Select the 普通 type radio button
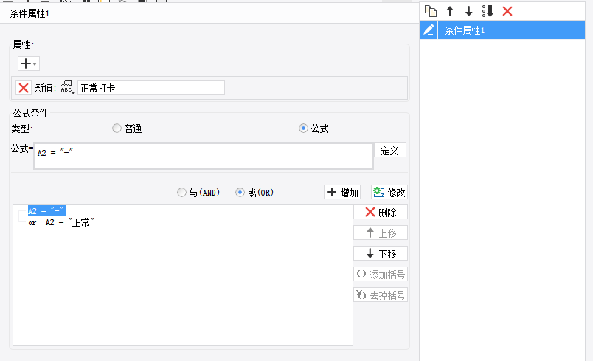The image size is (593, 361). coord(117,128)
